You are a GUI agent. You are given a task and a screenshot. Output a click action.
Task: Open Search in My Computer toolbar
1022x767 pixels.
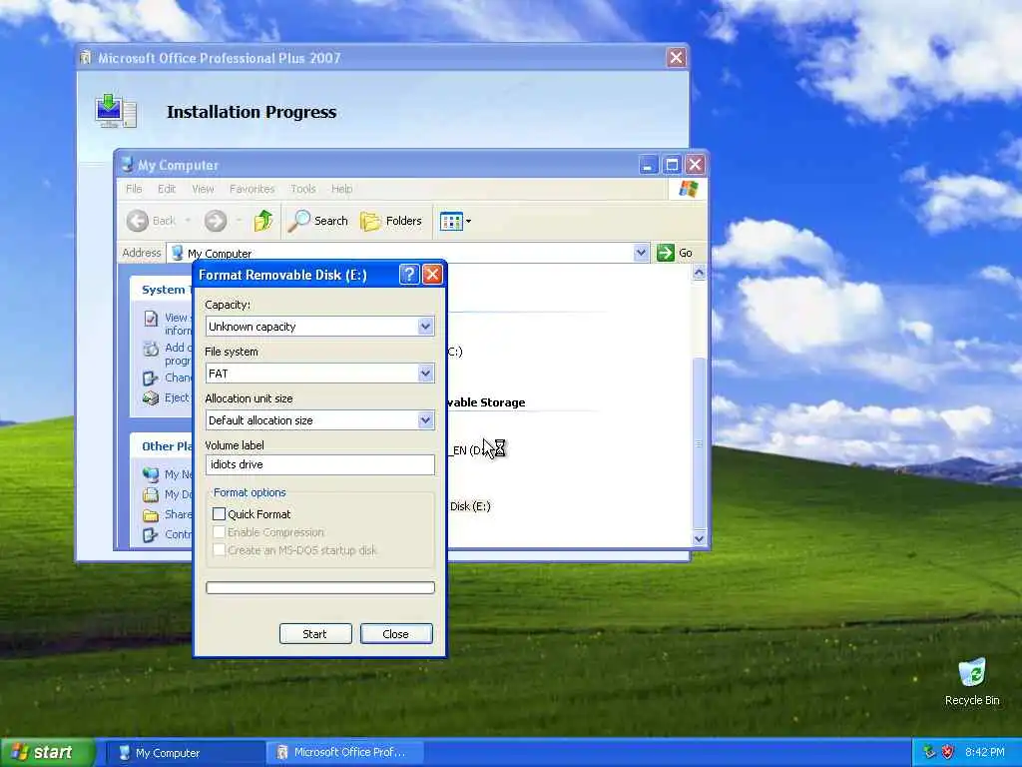(x=318, y=221)
